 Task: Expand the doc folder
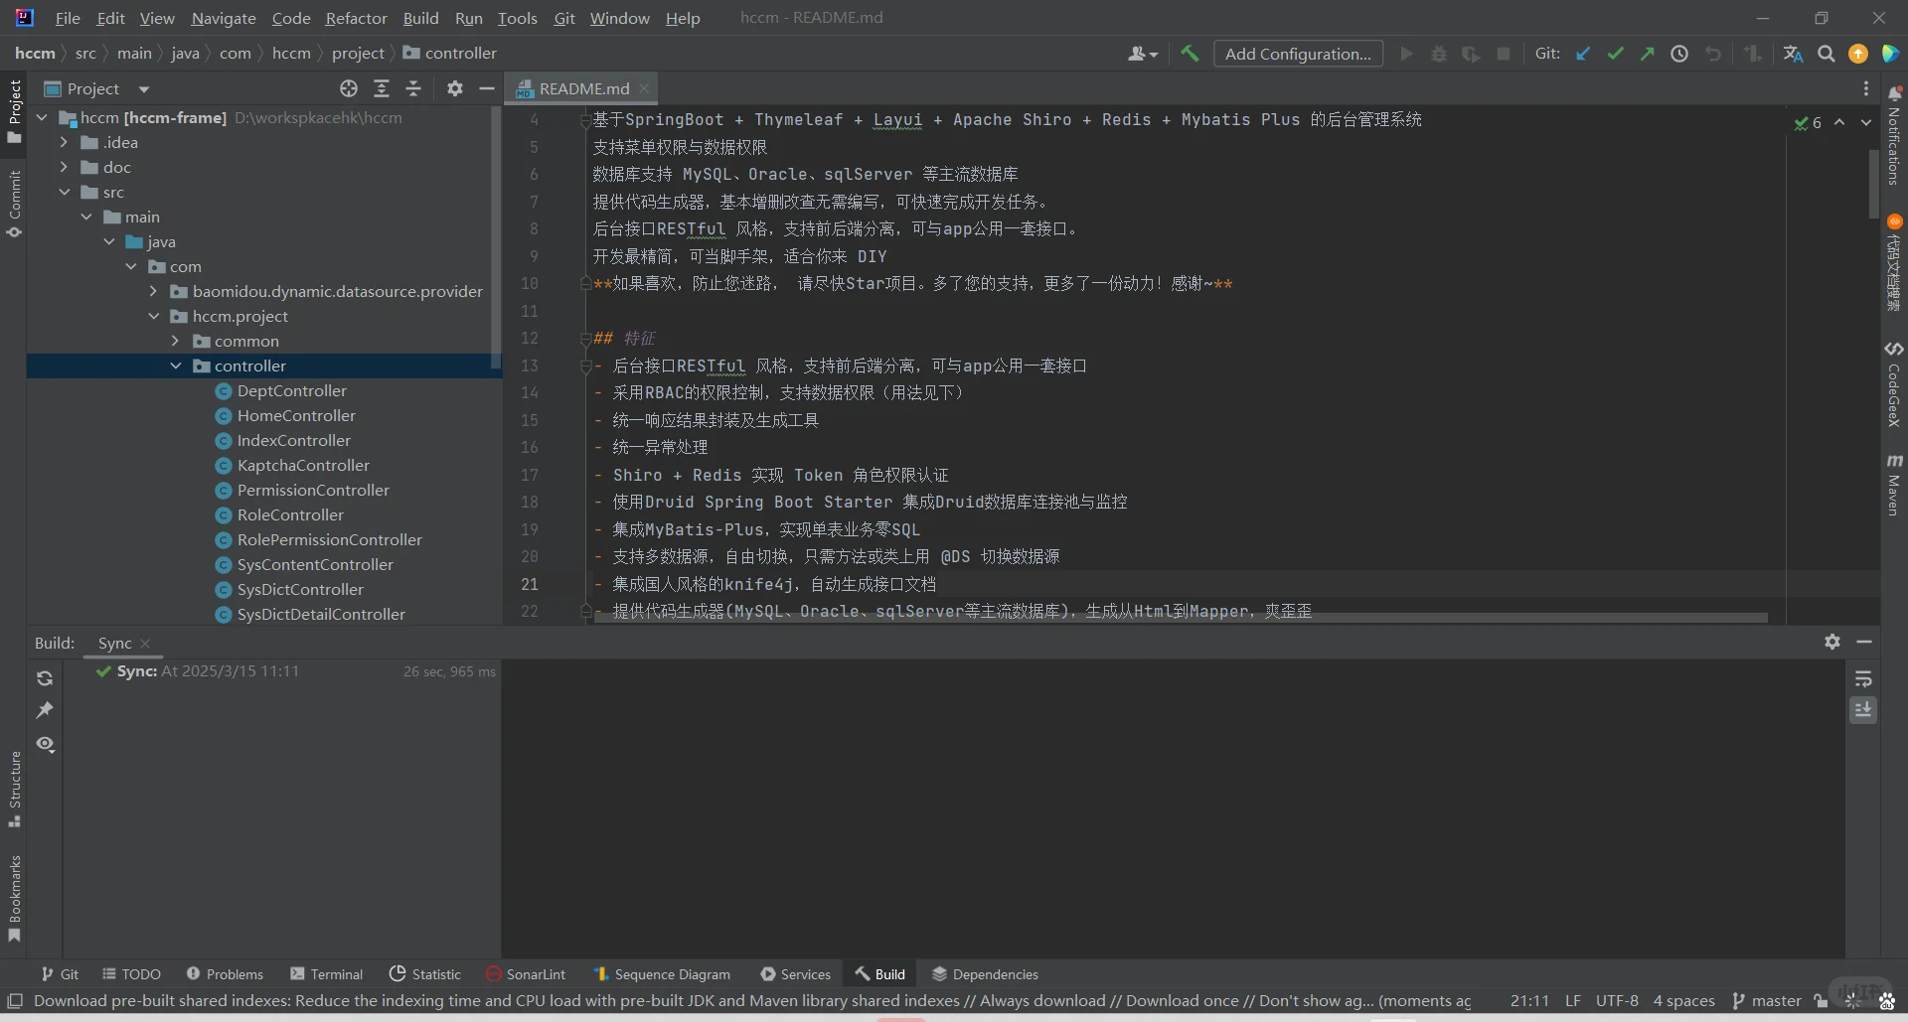64,167
